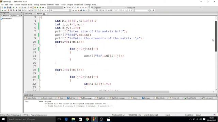218x122 pixels.
Task: Click the Build and run icon
Action: [x=40, y=7]
